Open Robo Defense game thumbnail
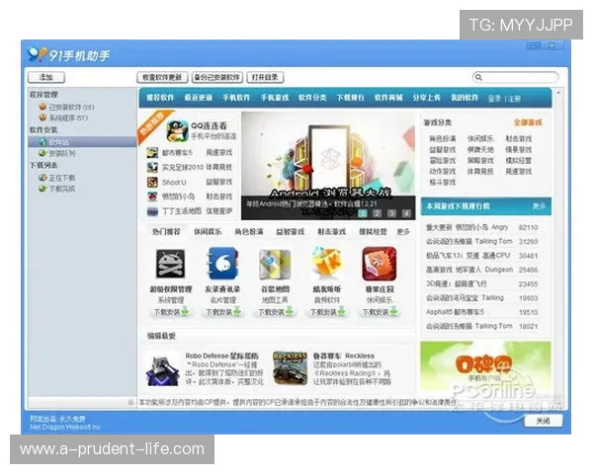The width and height of the screenshot is (593, 474). click(x=163, y=366)
